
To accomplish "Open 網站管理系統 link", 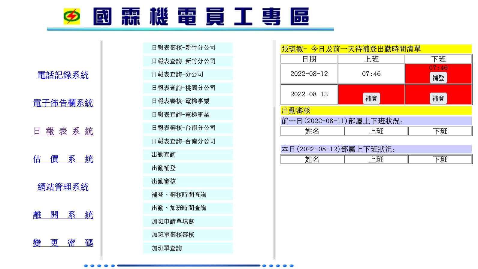I will coord(63,187).
